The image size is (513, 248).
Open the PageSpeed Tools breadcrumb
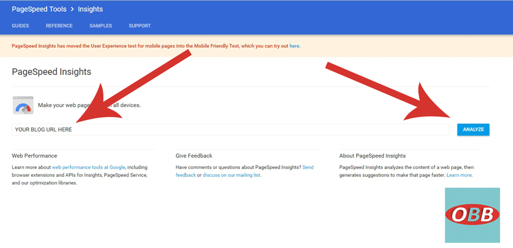[39, 9]
